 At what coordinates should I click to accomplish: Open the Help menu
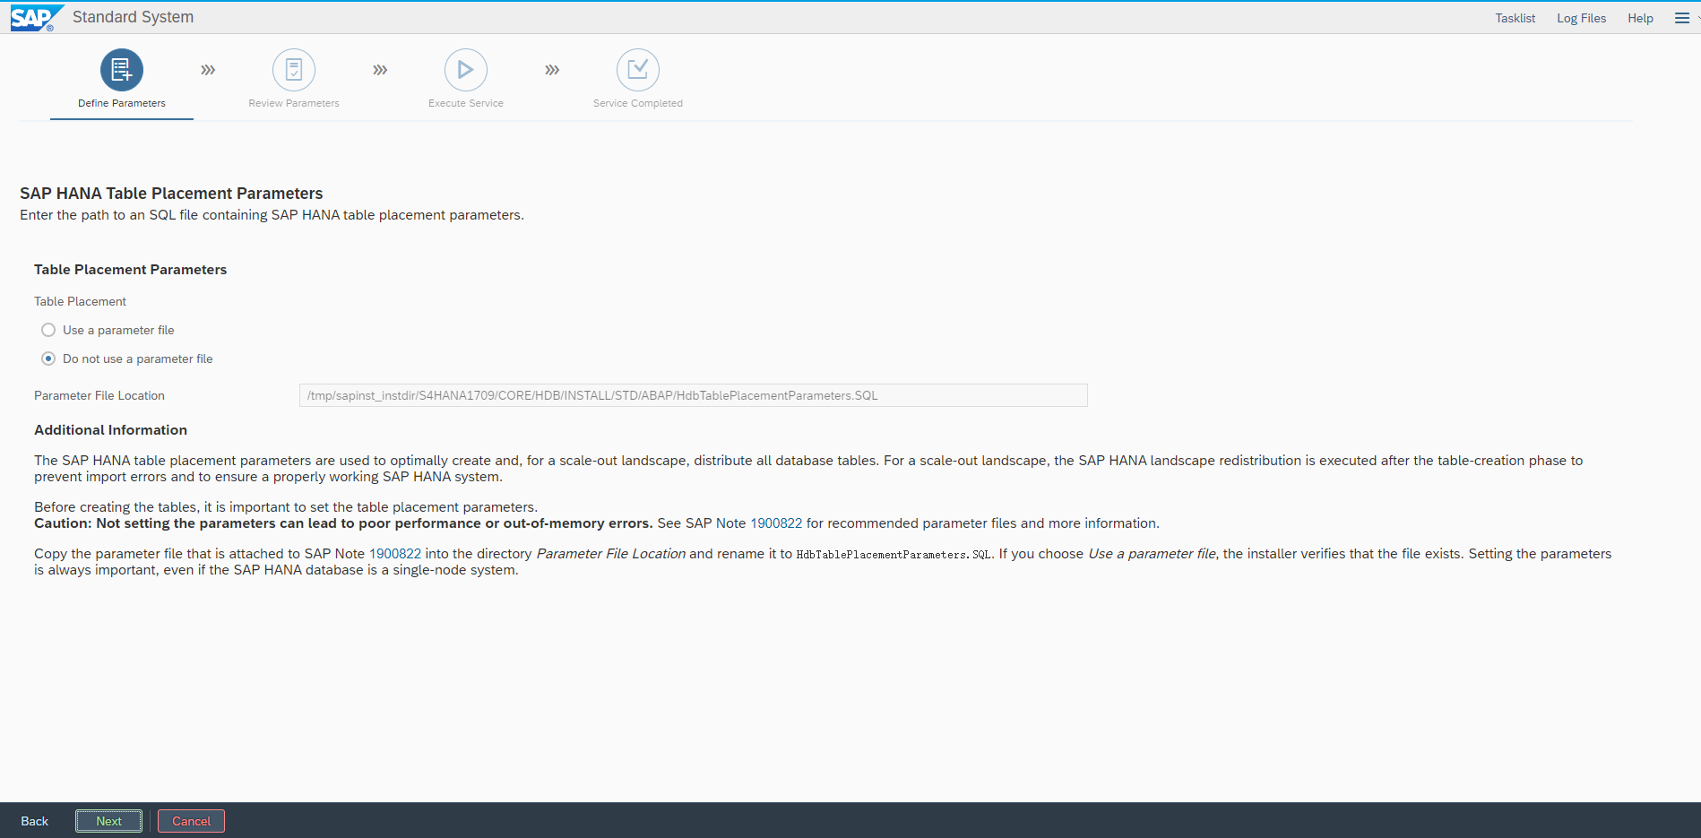coord(1640,18)
